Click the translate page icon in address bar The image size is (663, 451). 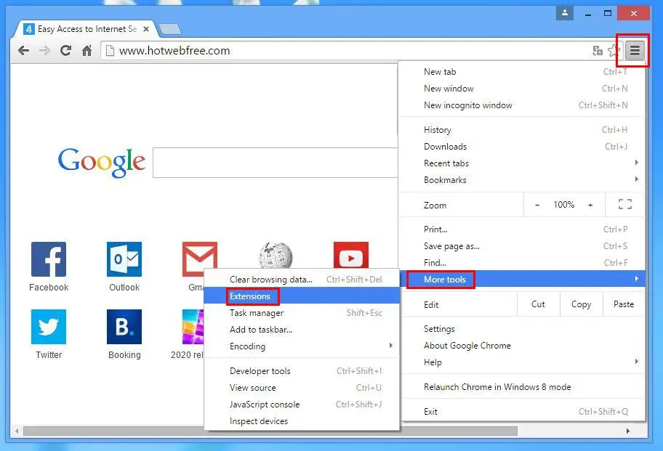(598, 51)
